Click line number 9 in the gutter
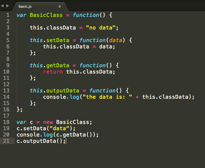Screen dimensions: 205x168 click(8, 66)
